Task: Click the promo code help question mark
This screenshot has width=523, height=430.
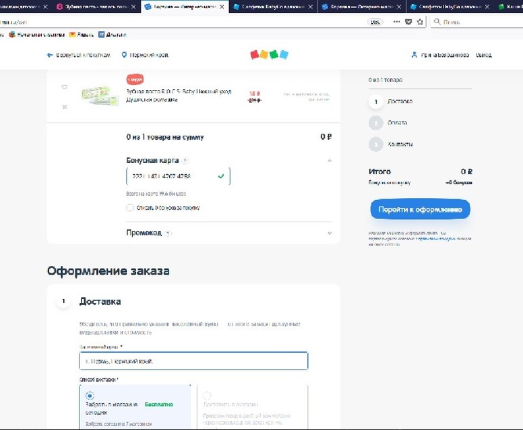Action: click(x=168, y=233)
